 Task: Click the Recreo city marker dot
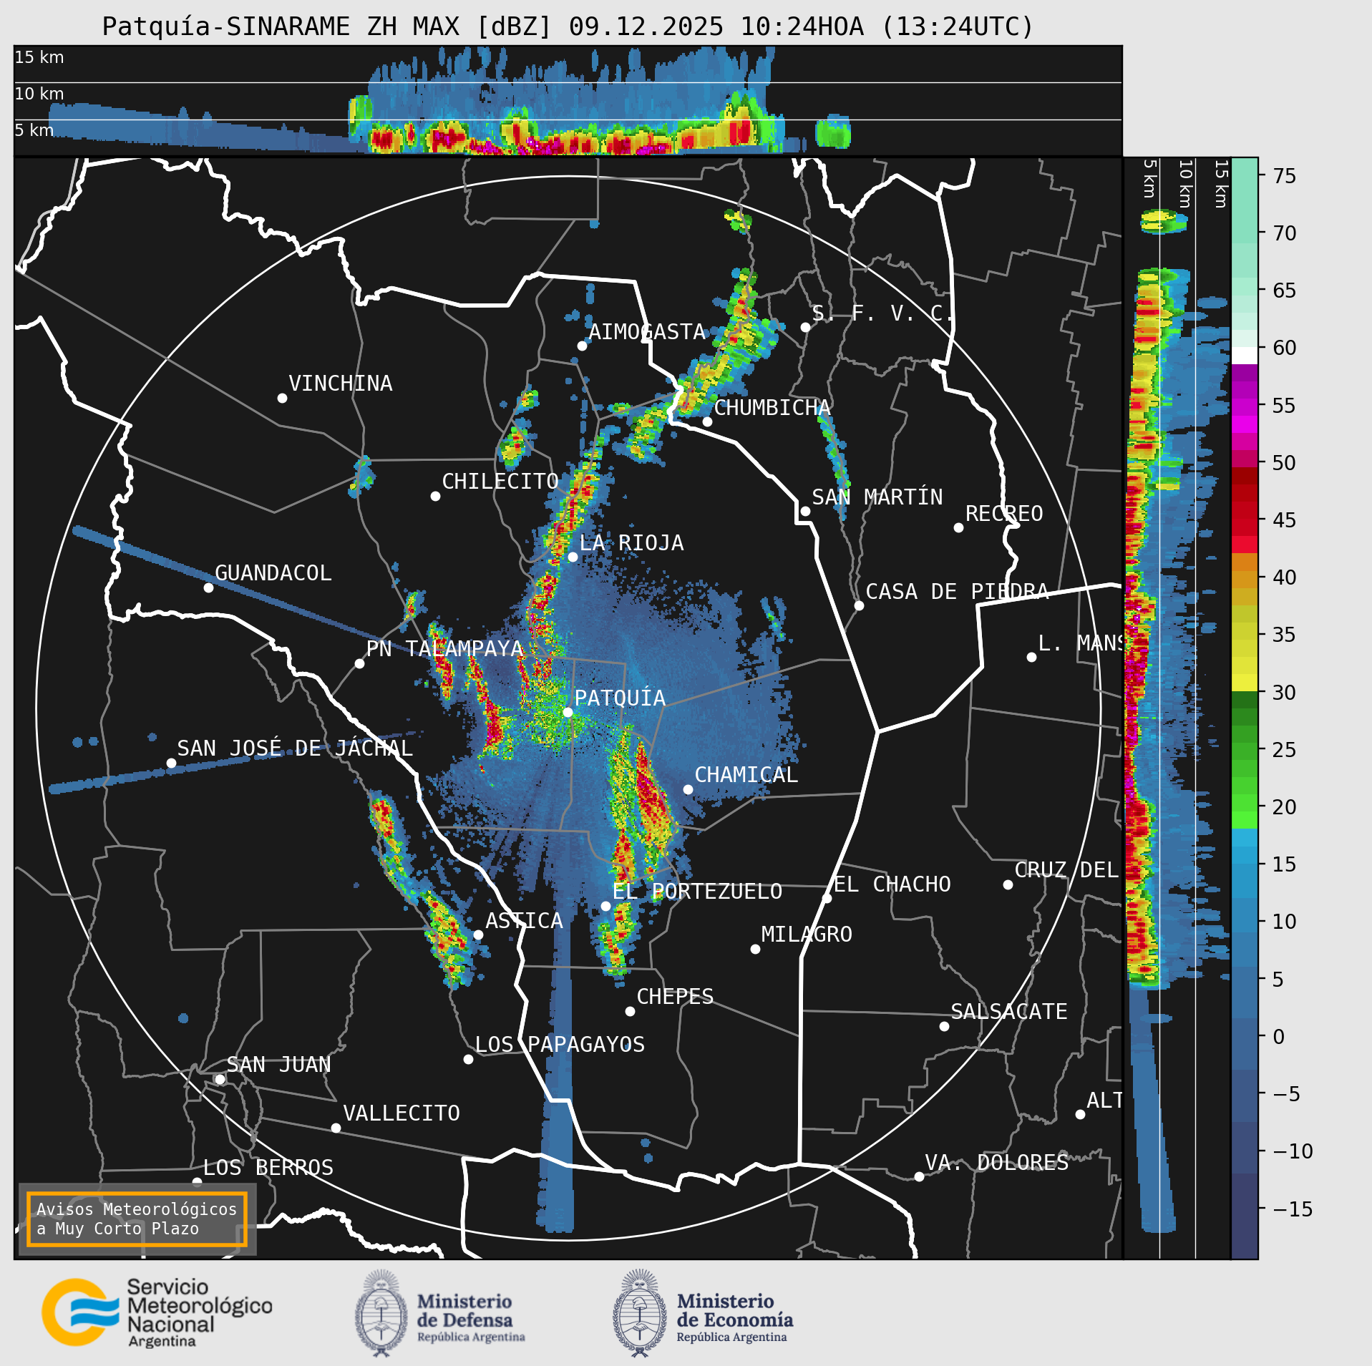pyautogui.click(x=958, y=527)
